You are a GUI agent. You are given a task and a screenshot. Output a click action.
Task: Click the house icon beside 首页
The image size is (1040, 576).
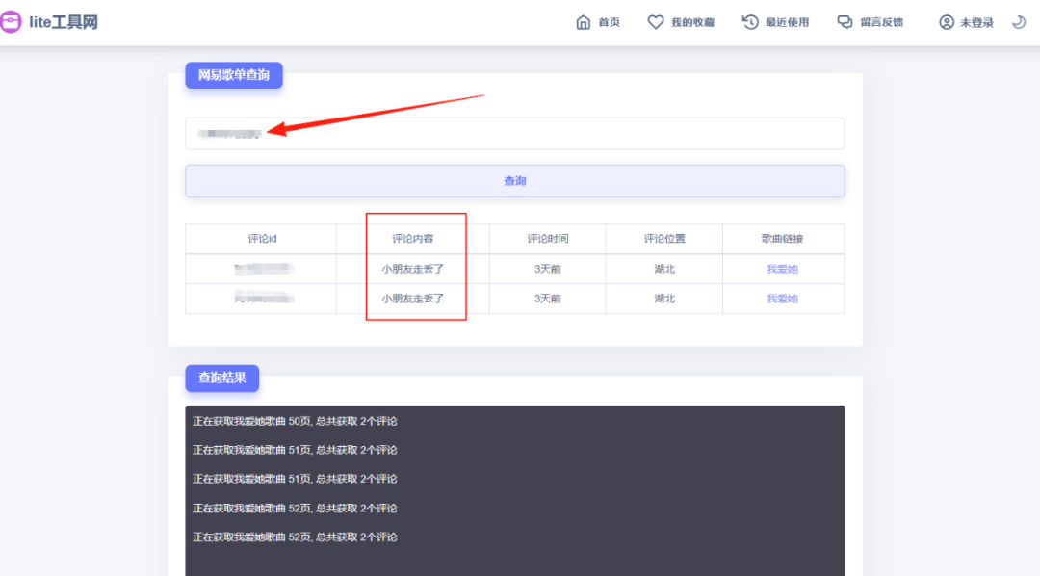583,22
